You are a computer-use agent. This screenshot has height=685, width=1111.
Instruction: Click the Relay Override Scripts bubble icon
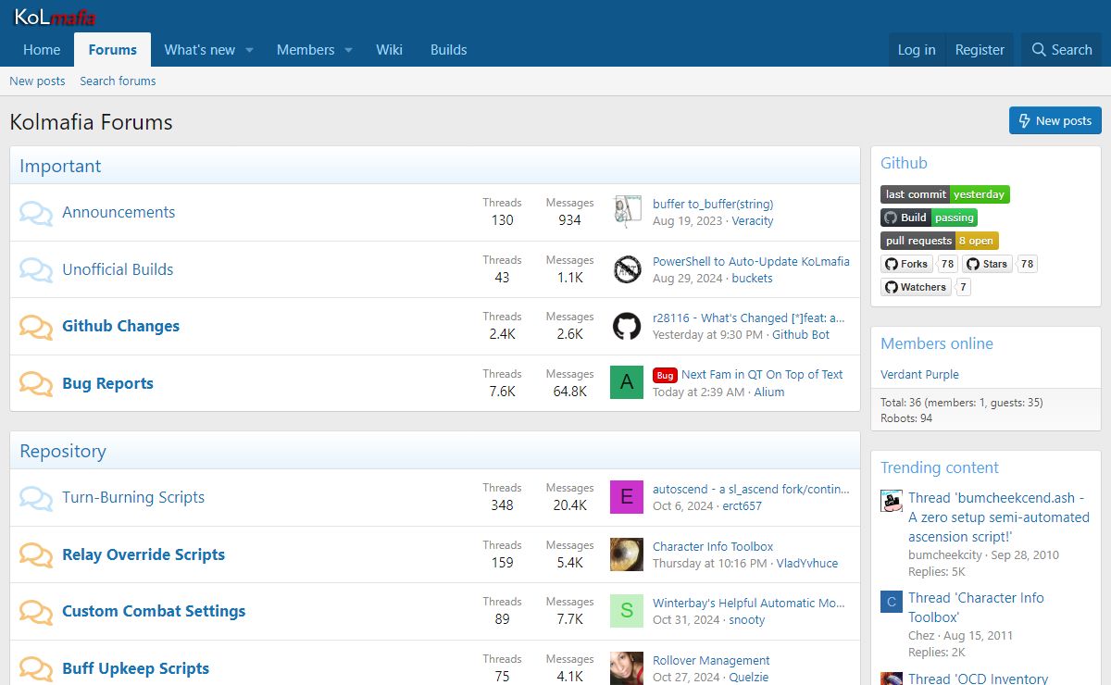coord(36,555)
